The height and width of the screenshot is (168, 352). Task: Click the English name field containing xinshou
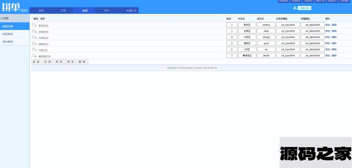[266, 25]
